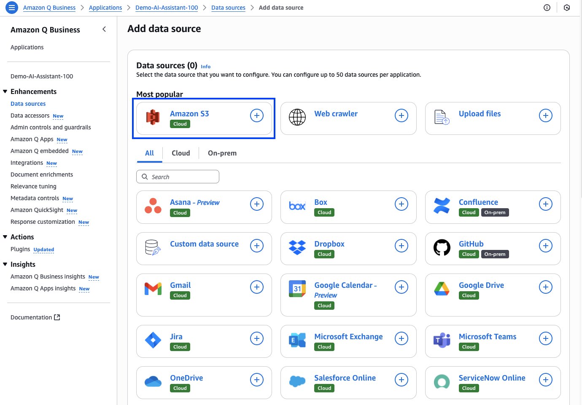
Task: Add the Microsoft Teams data source
Action: 546,338
